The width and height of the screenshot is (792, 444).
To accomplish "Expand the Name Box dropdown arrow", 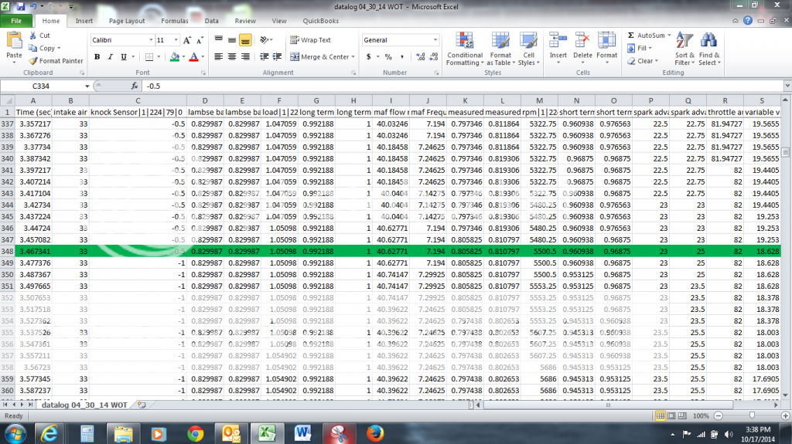I will pyautogui.click(x=87, y=86).
